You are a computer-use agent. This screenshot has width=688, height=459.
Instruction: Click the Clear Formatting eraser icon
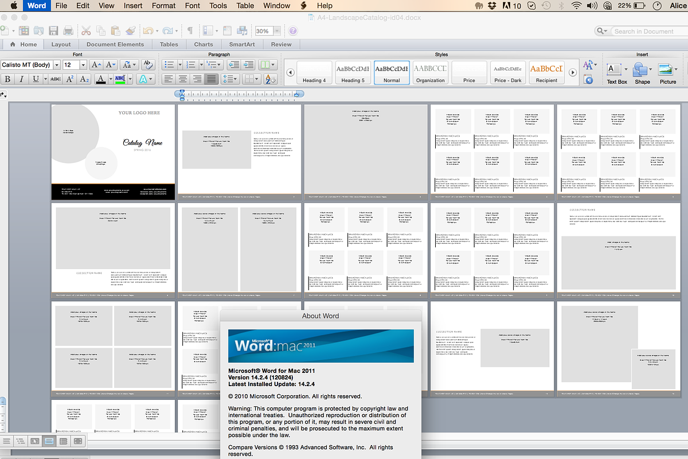tap(147, 65)
